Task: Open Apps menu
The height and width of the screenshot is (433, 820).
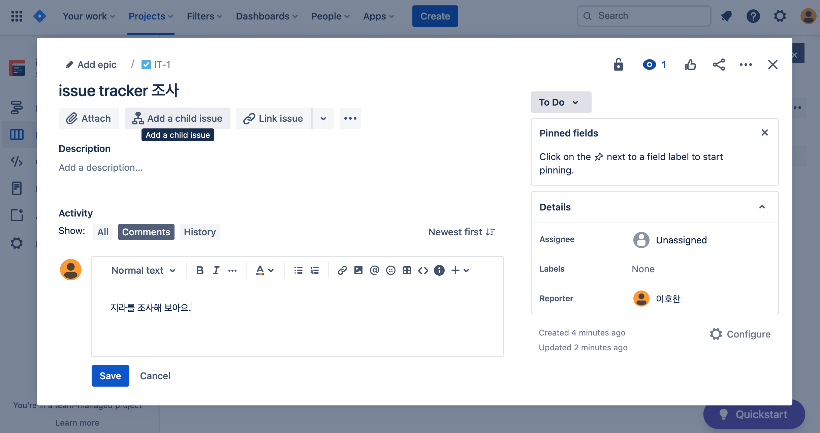Action: coord(379,16)
